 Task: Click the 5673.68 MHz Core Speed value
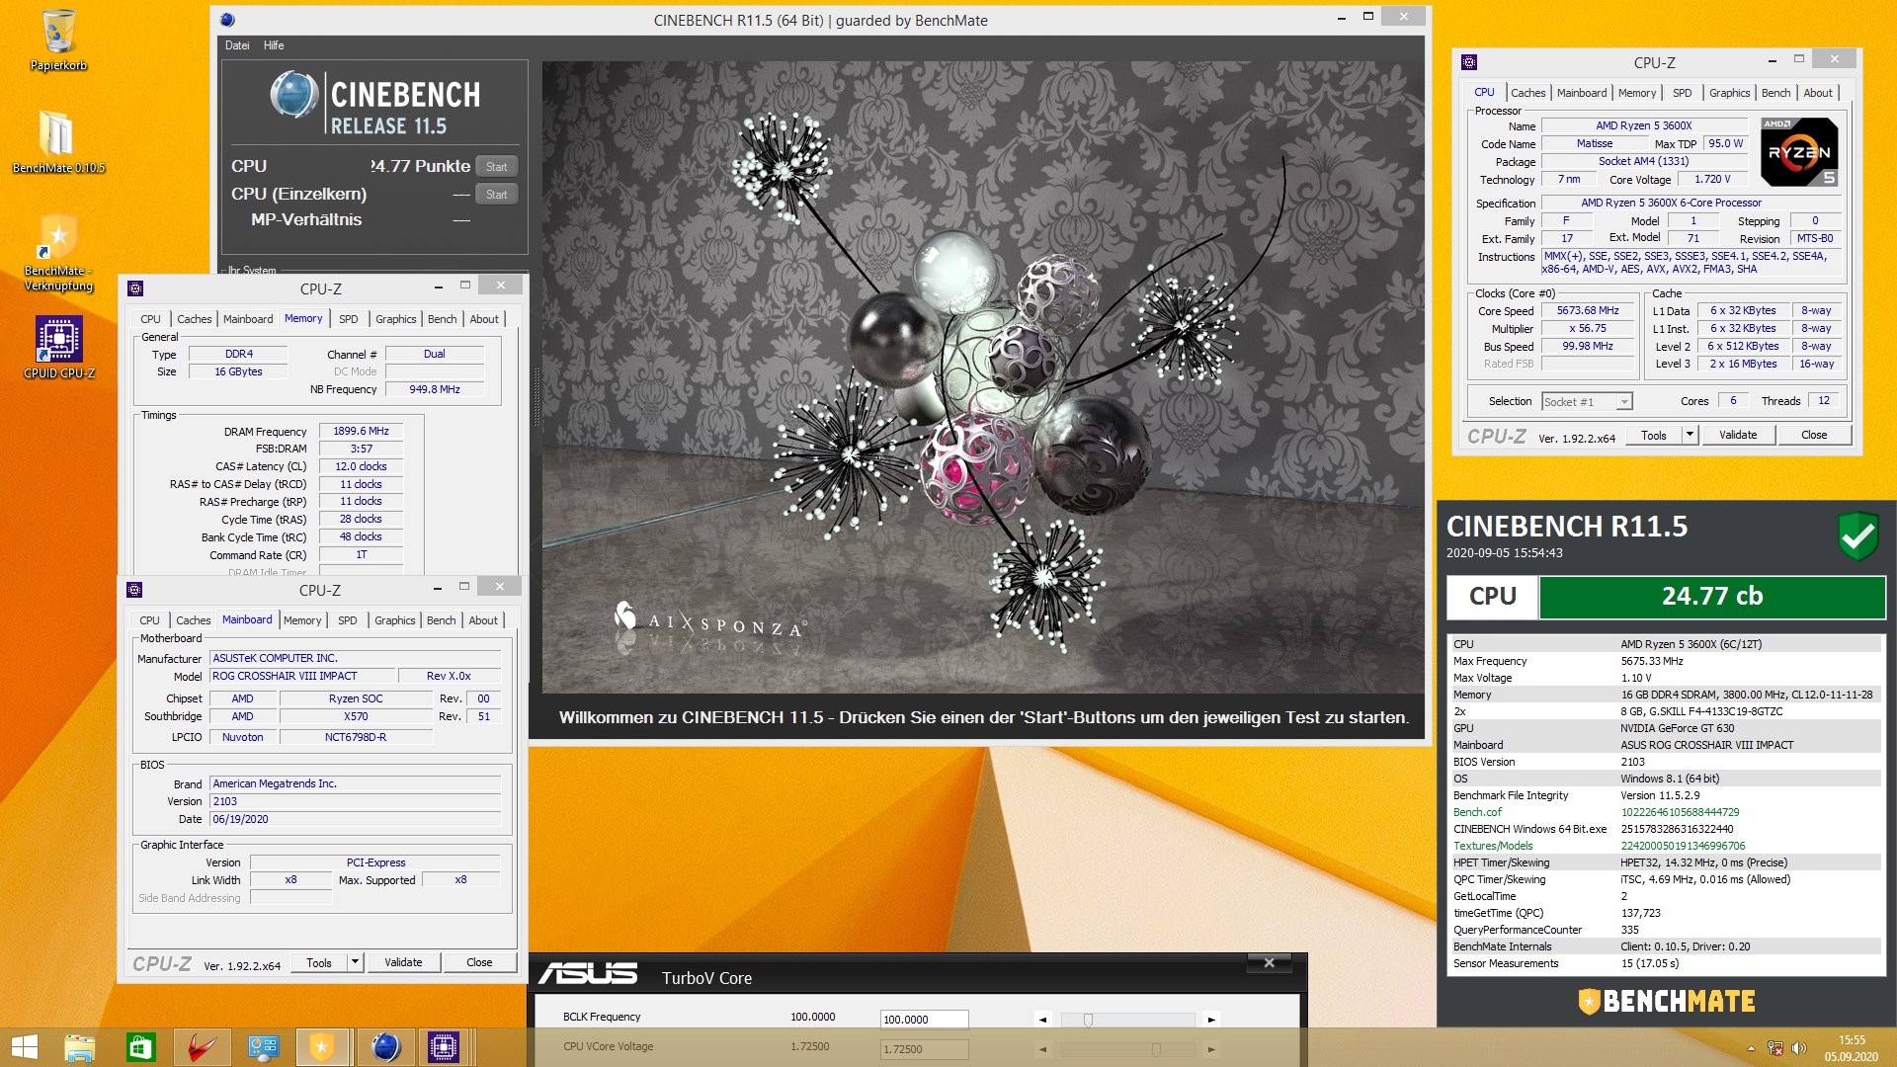pyautogui.click(x=1588, y=310)
